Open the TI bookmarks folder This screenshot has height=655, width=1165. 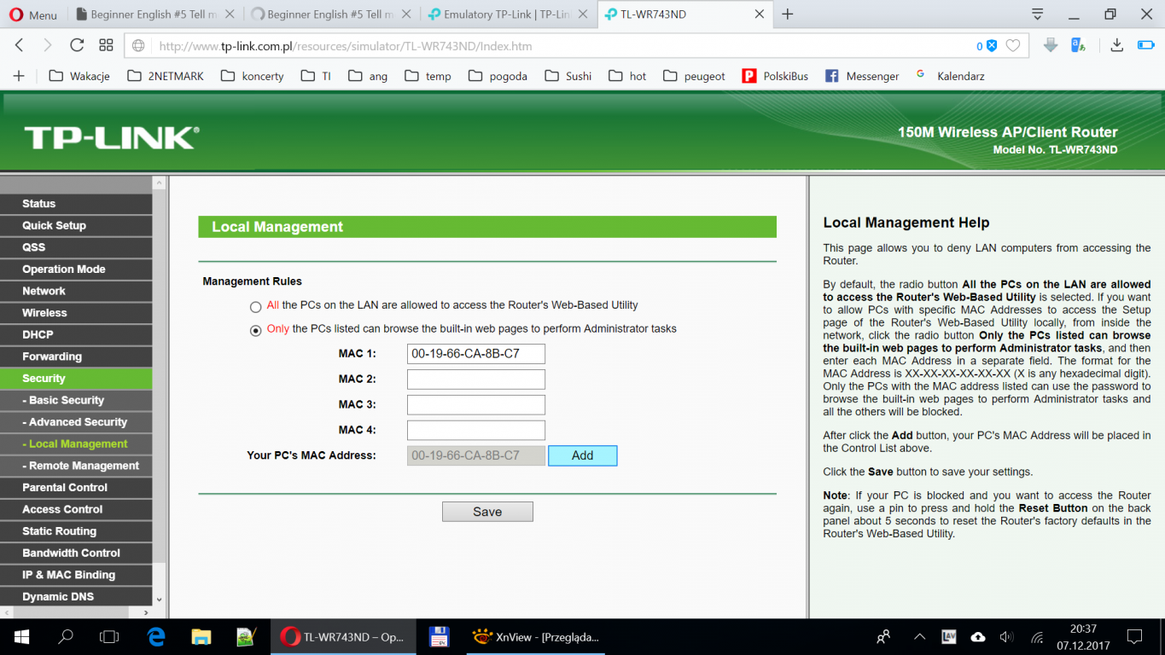pyautogui.click(x=316, y=76)
